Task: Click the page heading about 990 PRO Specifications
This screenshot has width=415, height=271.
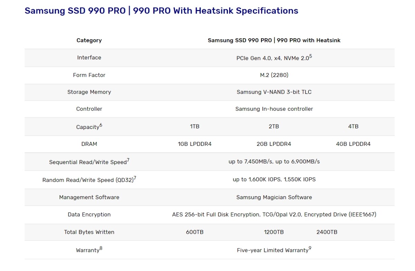Action: click(161, 11)
